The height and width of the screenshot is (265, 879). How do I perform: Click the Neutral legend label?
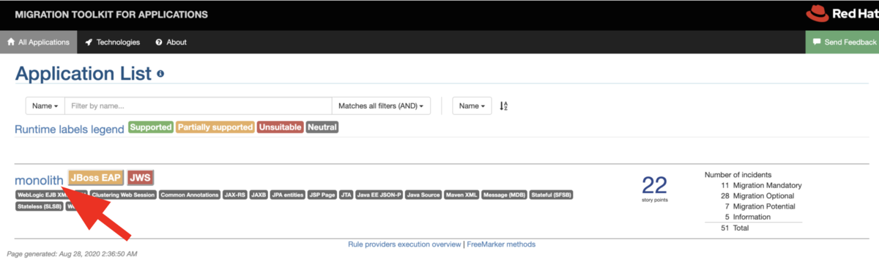[322, 127]
